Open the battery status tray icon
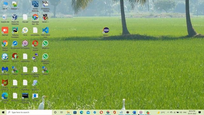Image resolution: width=204 pixels, height=115 pixels. coord(178,112)
